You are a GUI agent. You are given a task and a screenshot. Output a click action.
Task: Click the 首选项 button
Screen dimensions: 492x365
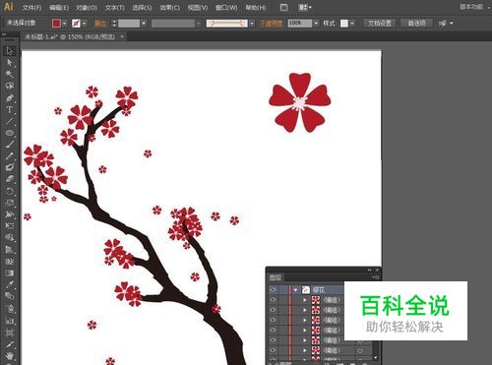pos(416,24)
